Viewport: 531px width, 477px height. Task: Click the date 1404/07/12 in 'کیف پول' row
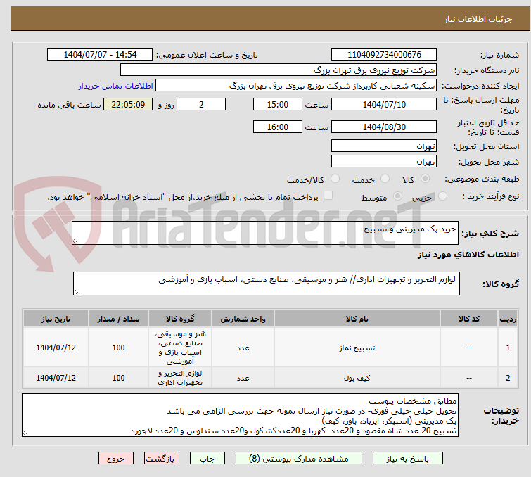click(x=56, y=378)
